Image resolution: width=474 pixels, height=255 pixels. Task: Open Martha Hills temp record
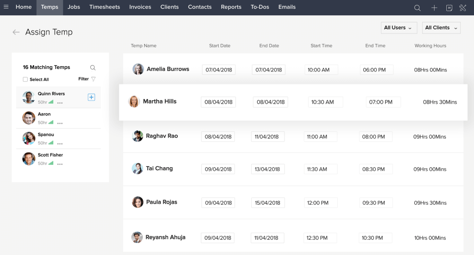pyautogui.click(x=159, y=102)
